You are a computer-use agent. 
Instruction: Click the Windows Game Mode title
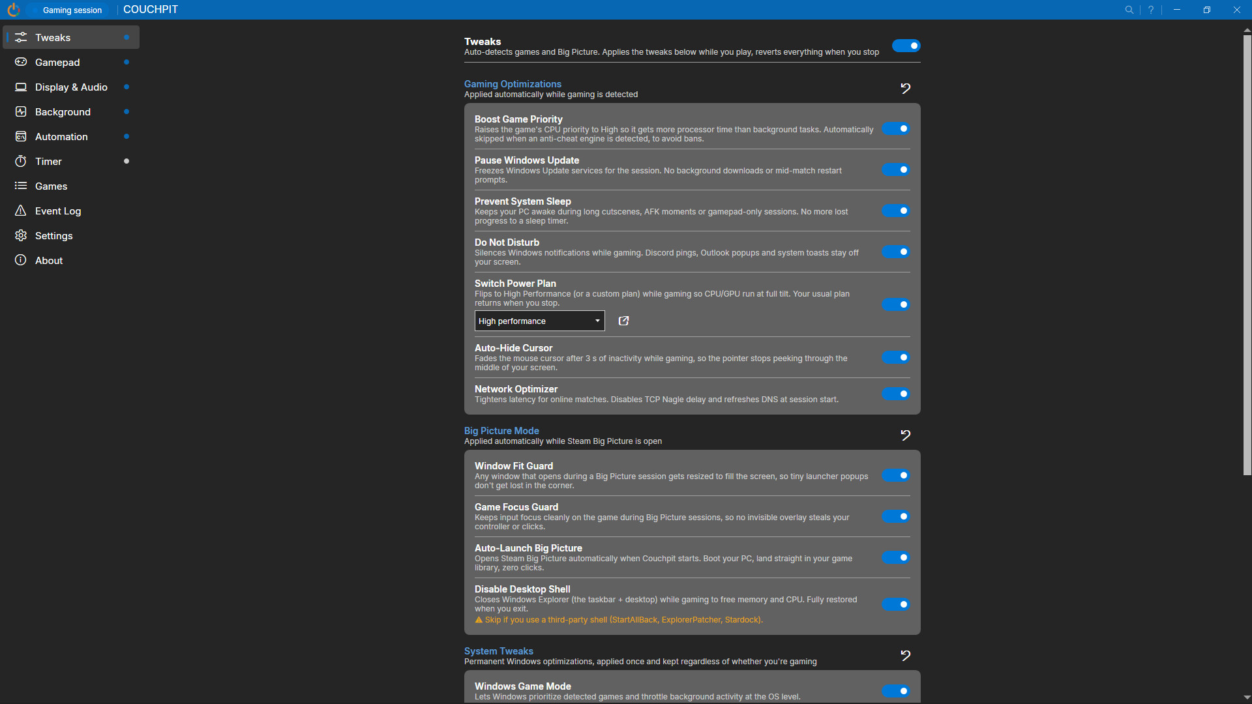click(x=522, y=686)
